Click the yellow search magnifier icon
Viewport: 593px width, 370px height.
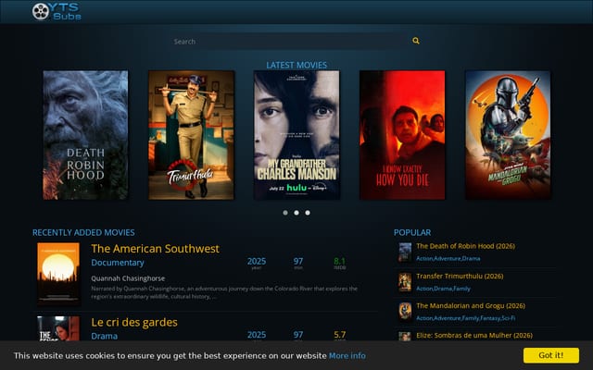pyautogui.click(x=416, y=41)
